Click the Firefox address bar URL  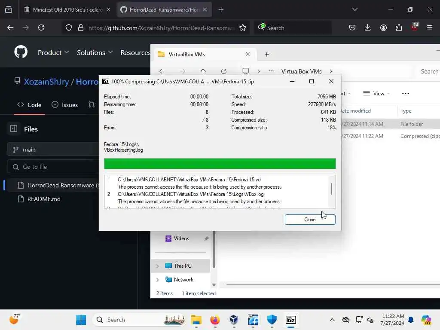(162, 28)
